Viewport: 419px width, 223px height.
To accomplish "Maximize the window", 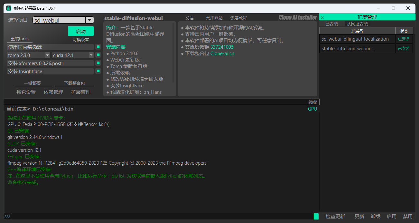I will pos(393,8).
